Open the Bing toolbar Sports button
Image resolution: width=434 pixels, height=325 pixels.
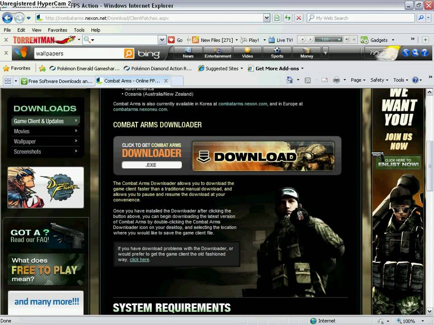(277, 53)
